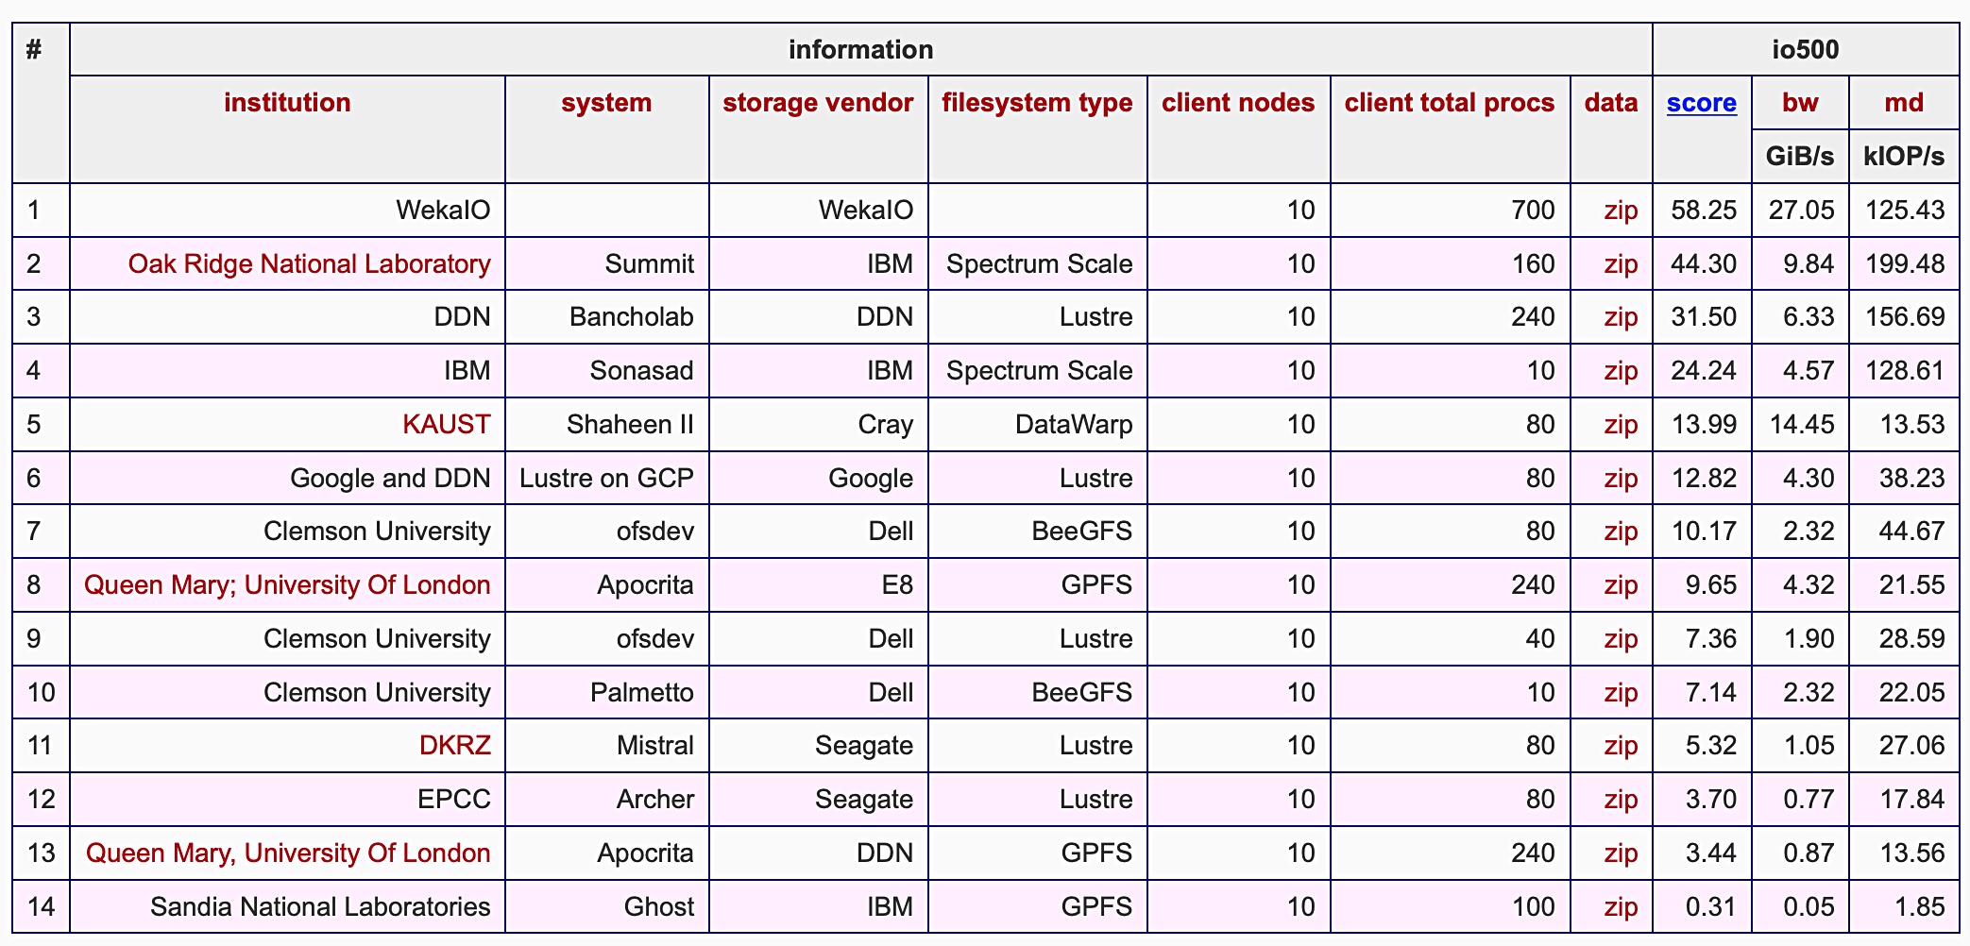Select the EPCC institution cell
1970x946 pixels.
(287, 800)
